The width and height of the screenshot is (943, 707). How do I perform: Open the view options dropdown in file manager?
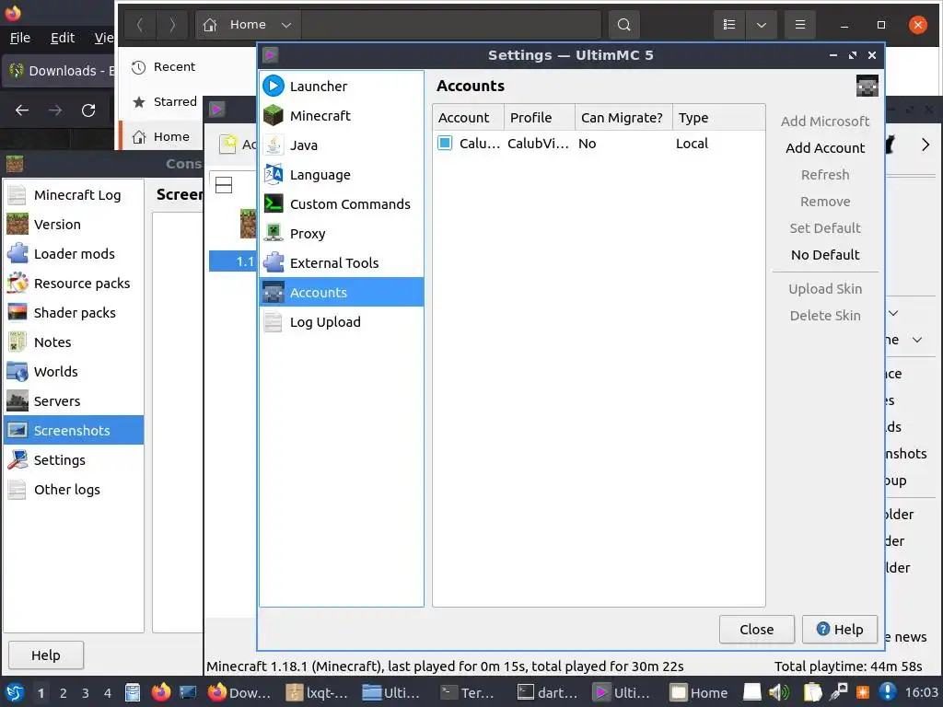click(x=761, y=25)
